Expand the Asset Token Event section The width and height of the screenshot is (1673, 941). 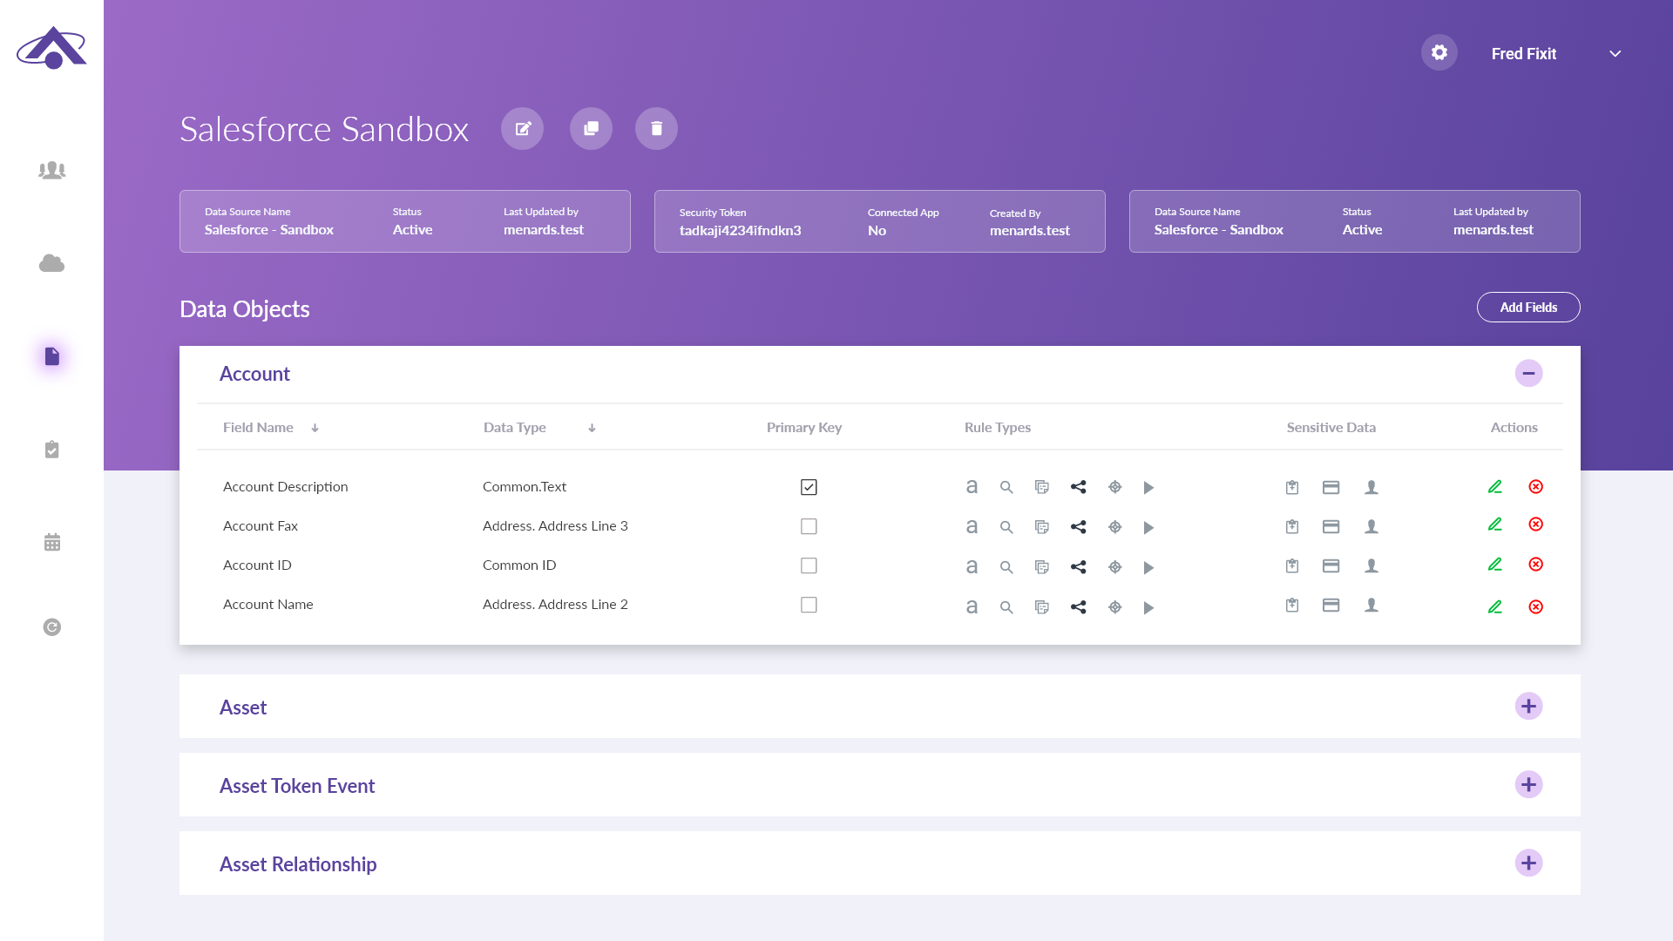point(1528,785)
